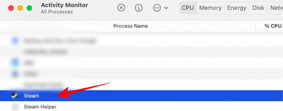
Task: Open the ellipsis more-options menu
Action: point(157,8)
